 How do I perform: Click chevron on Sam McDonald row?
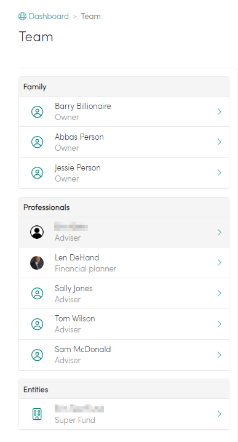pyautogui.click(x=220, y=355)
